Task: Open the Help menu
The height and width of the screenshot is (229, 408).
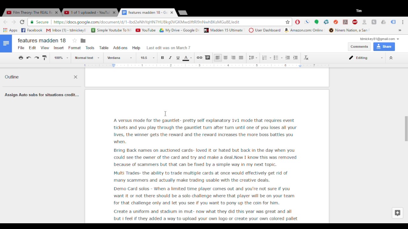Action: [x=136, y=48]
